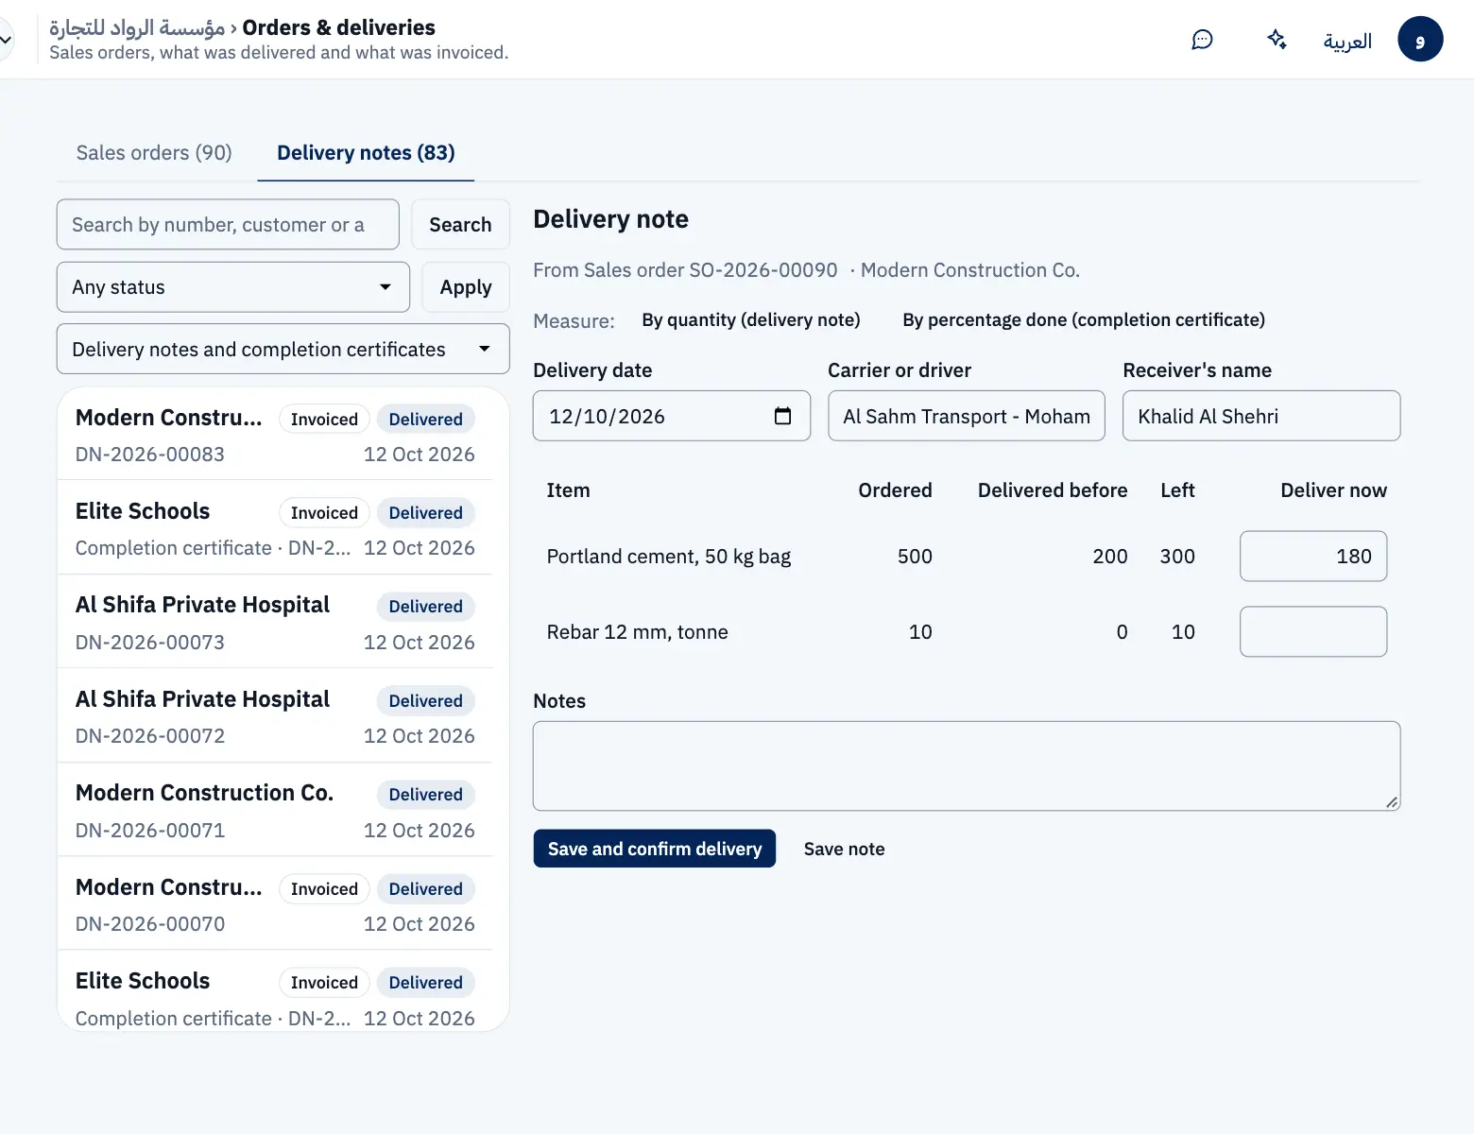
Task: Click the company name مؤسسة الرواد للتجارة breadcrumb
Action: (x=137, y=27)
